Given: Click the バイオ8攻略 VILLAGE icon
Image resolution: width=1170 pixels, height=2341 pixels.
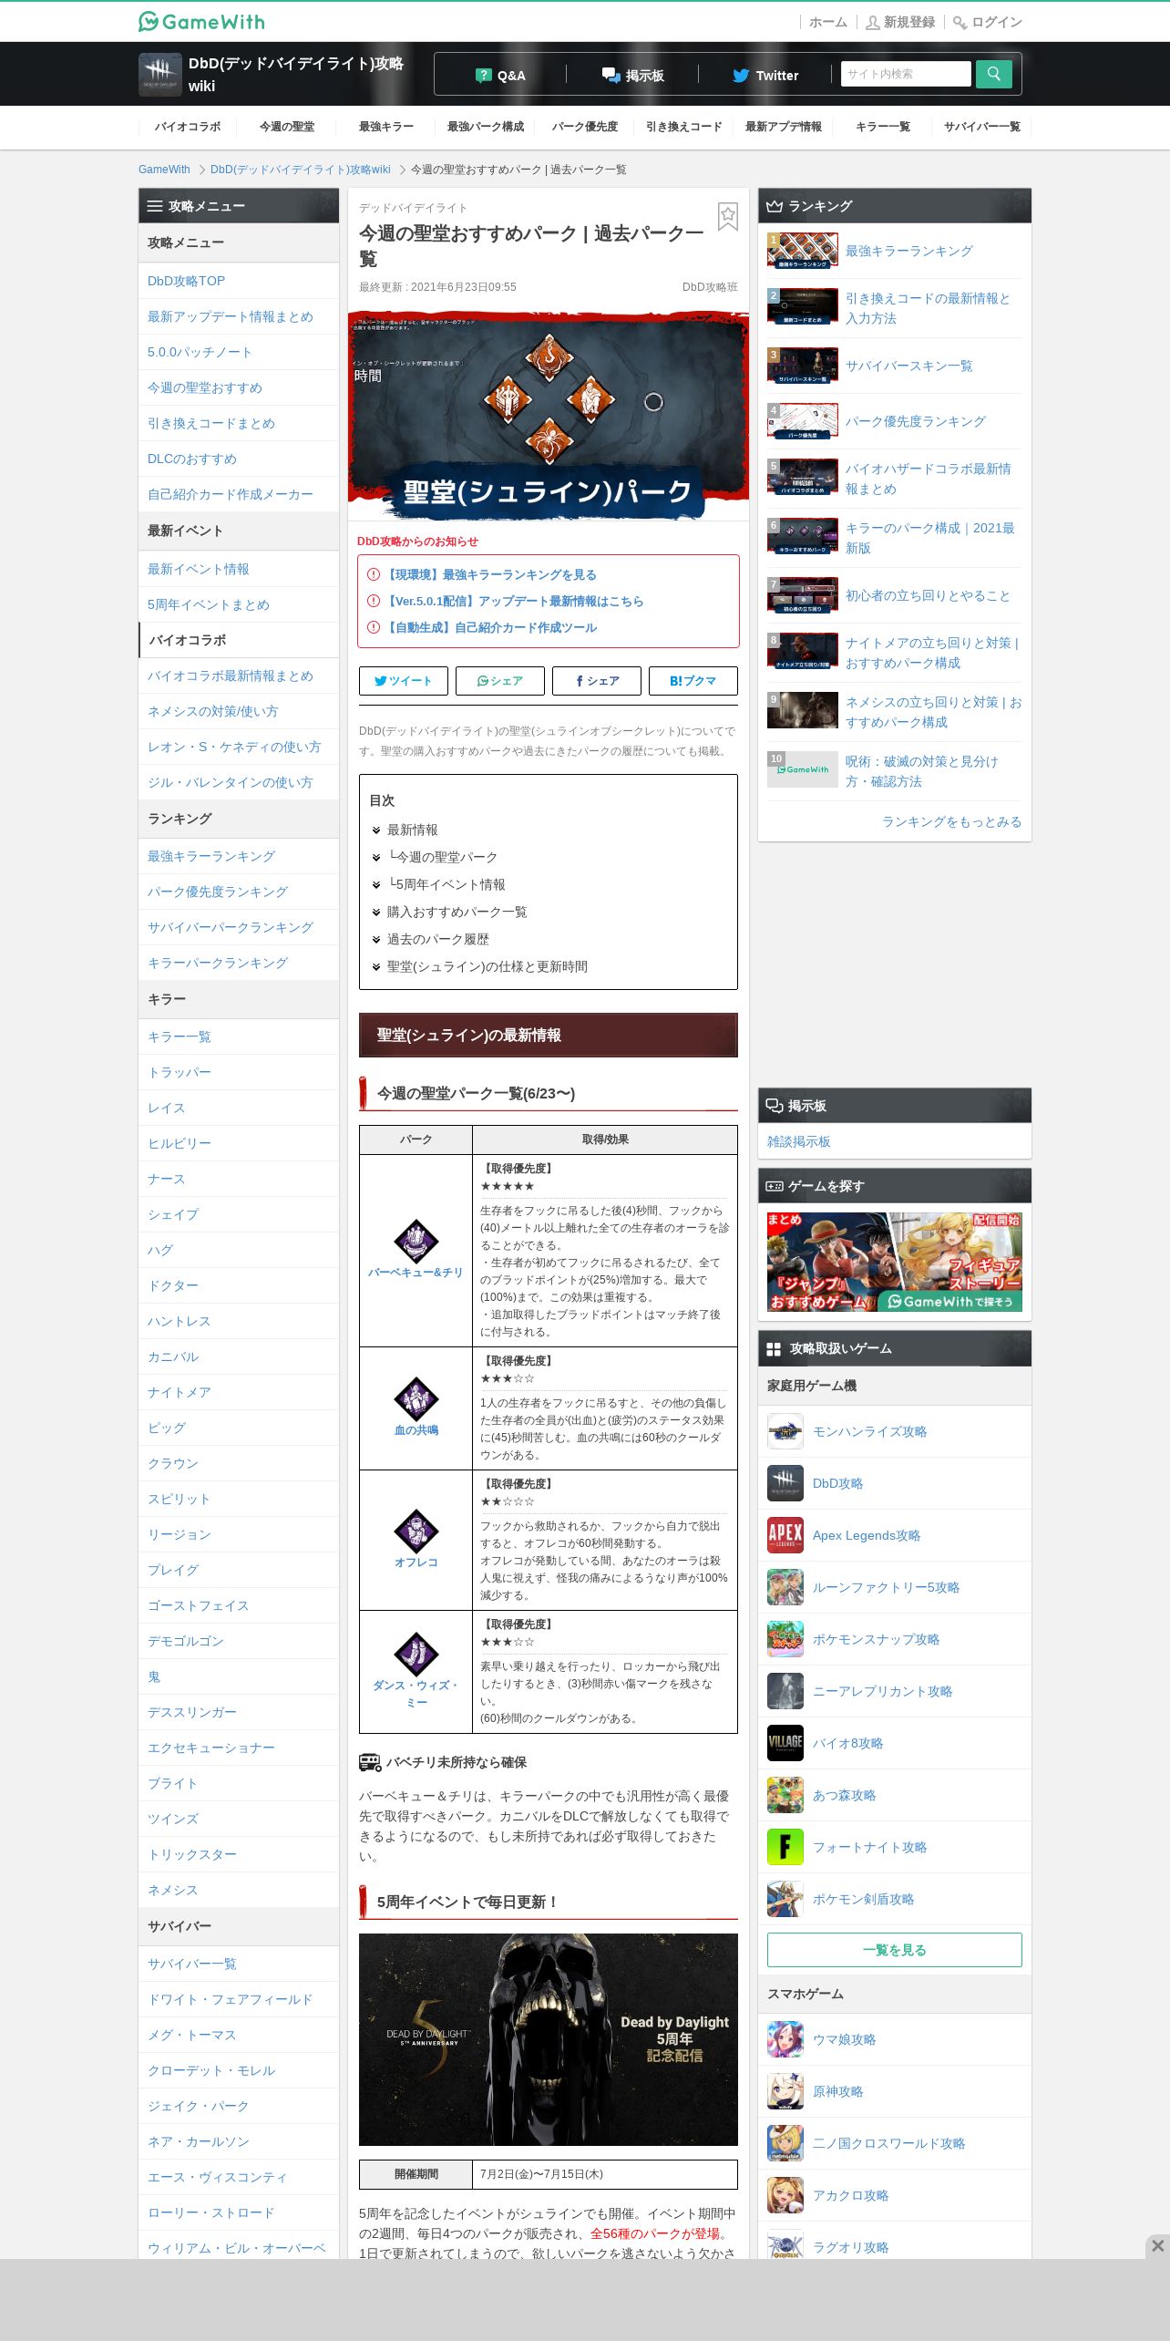Looking at the screenshot, I should pos(785,1743).
